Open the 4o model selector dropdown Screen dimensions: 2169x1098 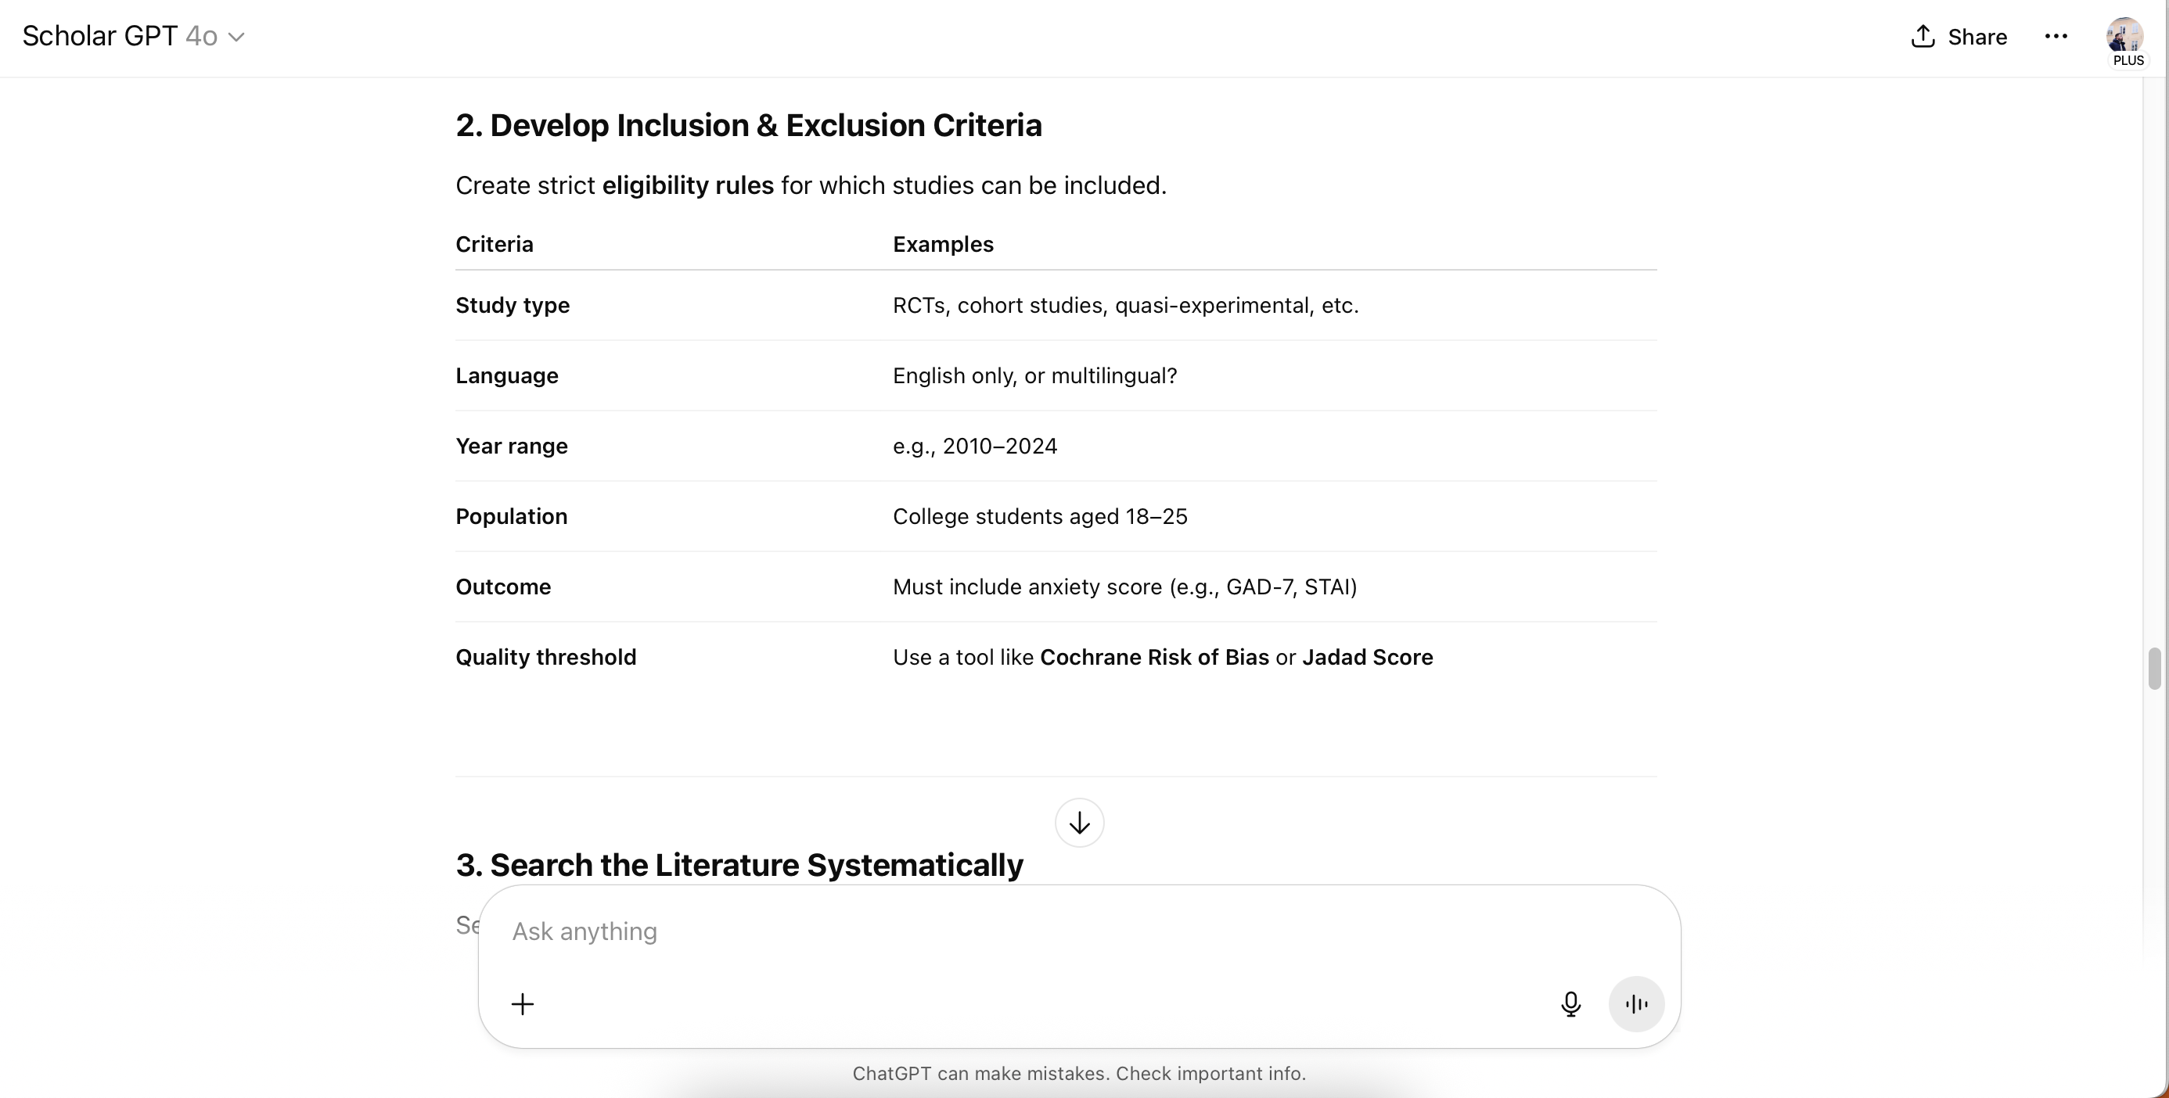coord(202,36)
